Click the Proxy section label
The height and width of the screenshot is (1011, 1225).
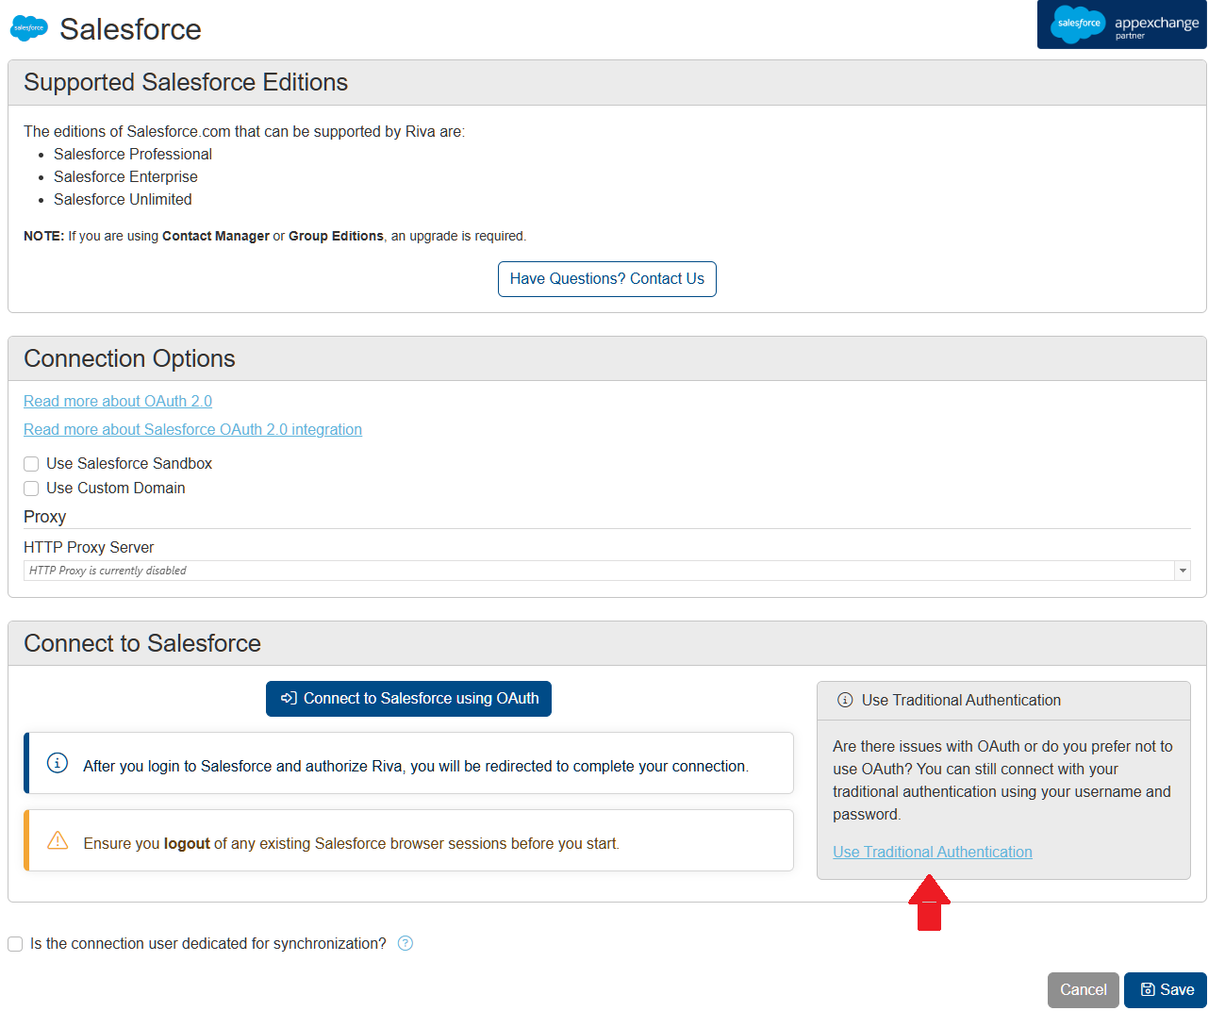point(44,517)
